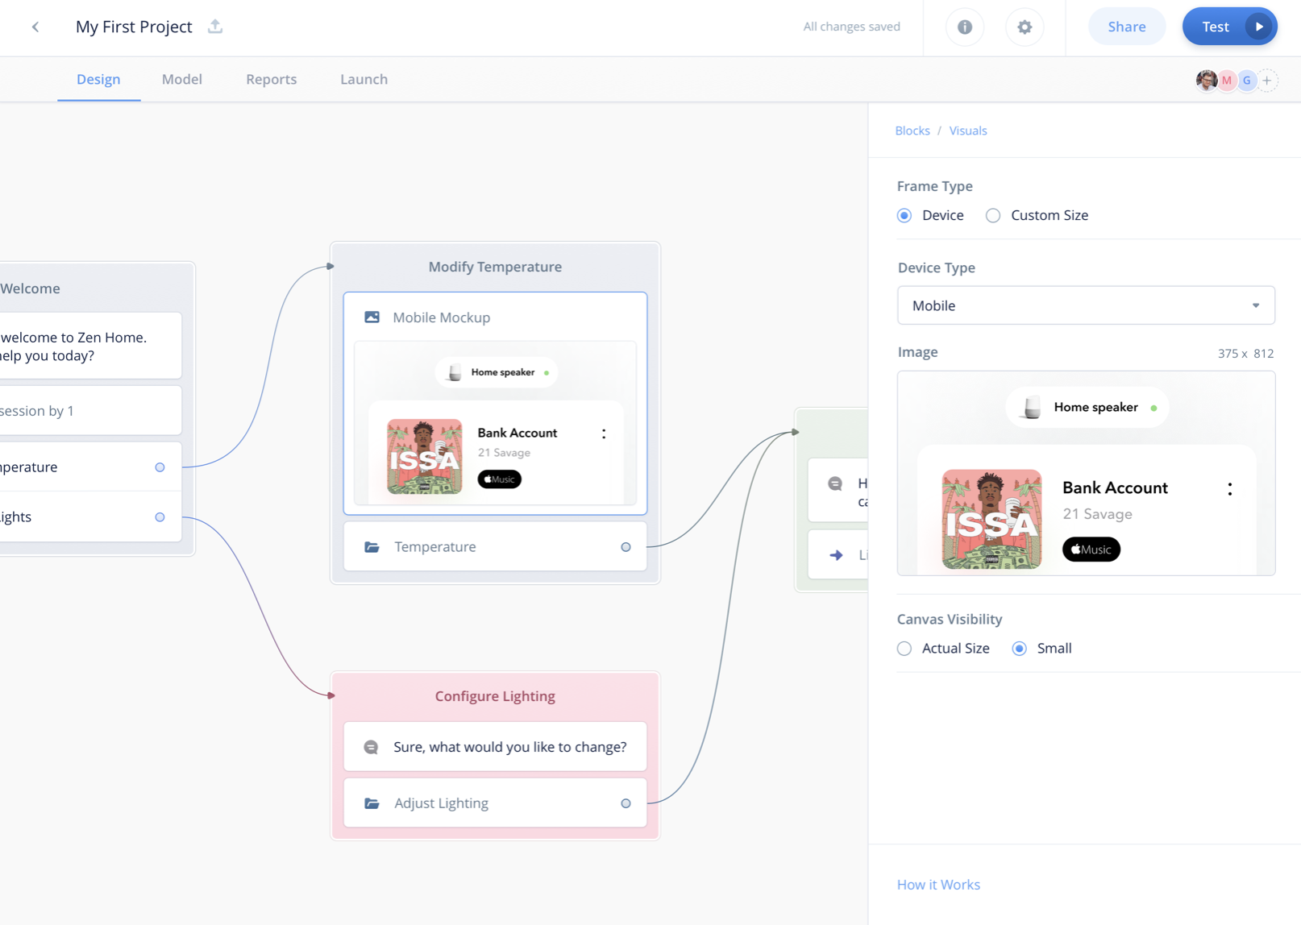Click the Adjust Lighting folder icon

click(x=372, y=803)
